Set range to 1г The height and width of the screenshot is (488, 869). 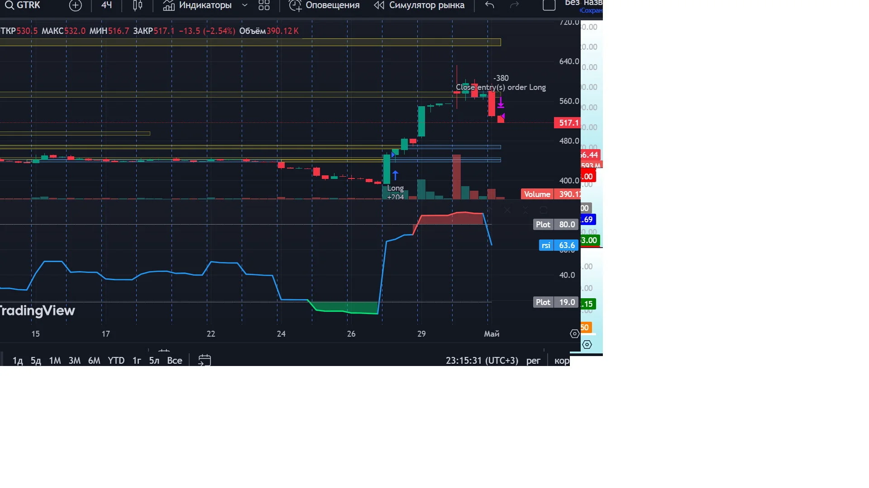(x=137, y=361)
